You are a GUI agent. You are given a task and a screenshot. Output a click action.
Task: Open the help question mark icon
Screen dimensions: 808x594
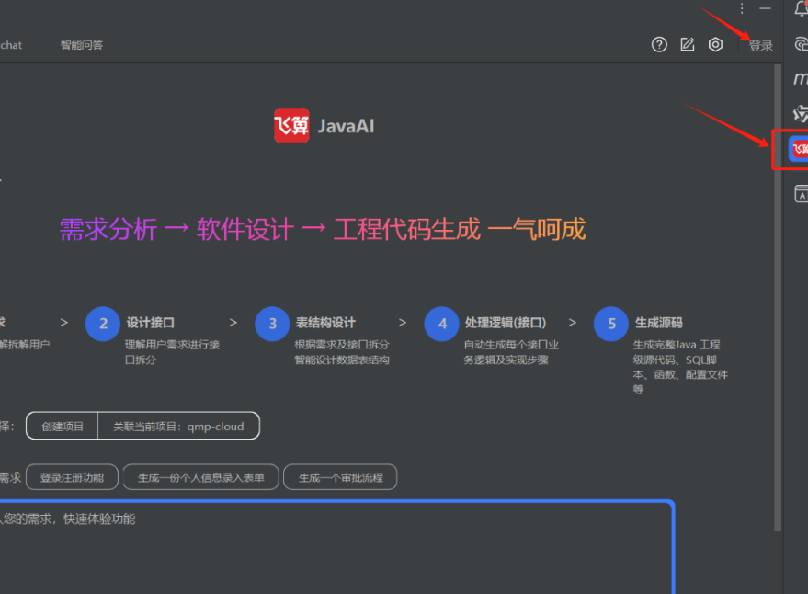(x=659, y=45)
